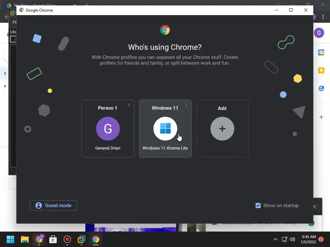
Task: Go back arrow in background Chrome window
Action: point(6,17)
